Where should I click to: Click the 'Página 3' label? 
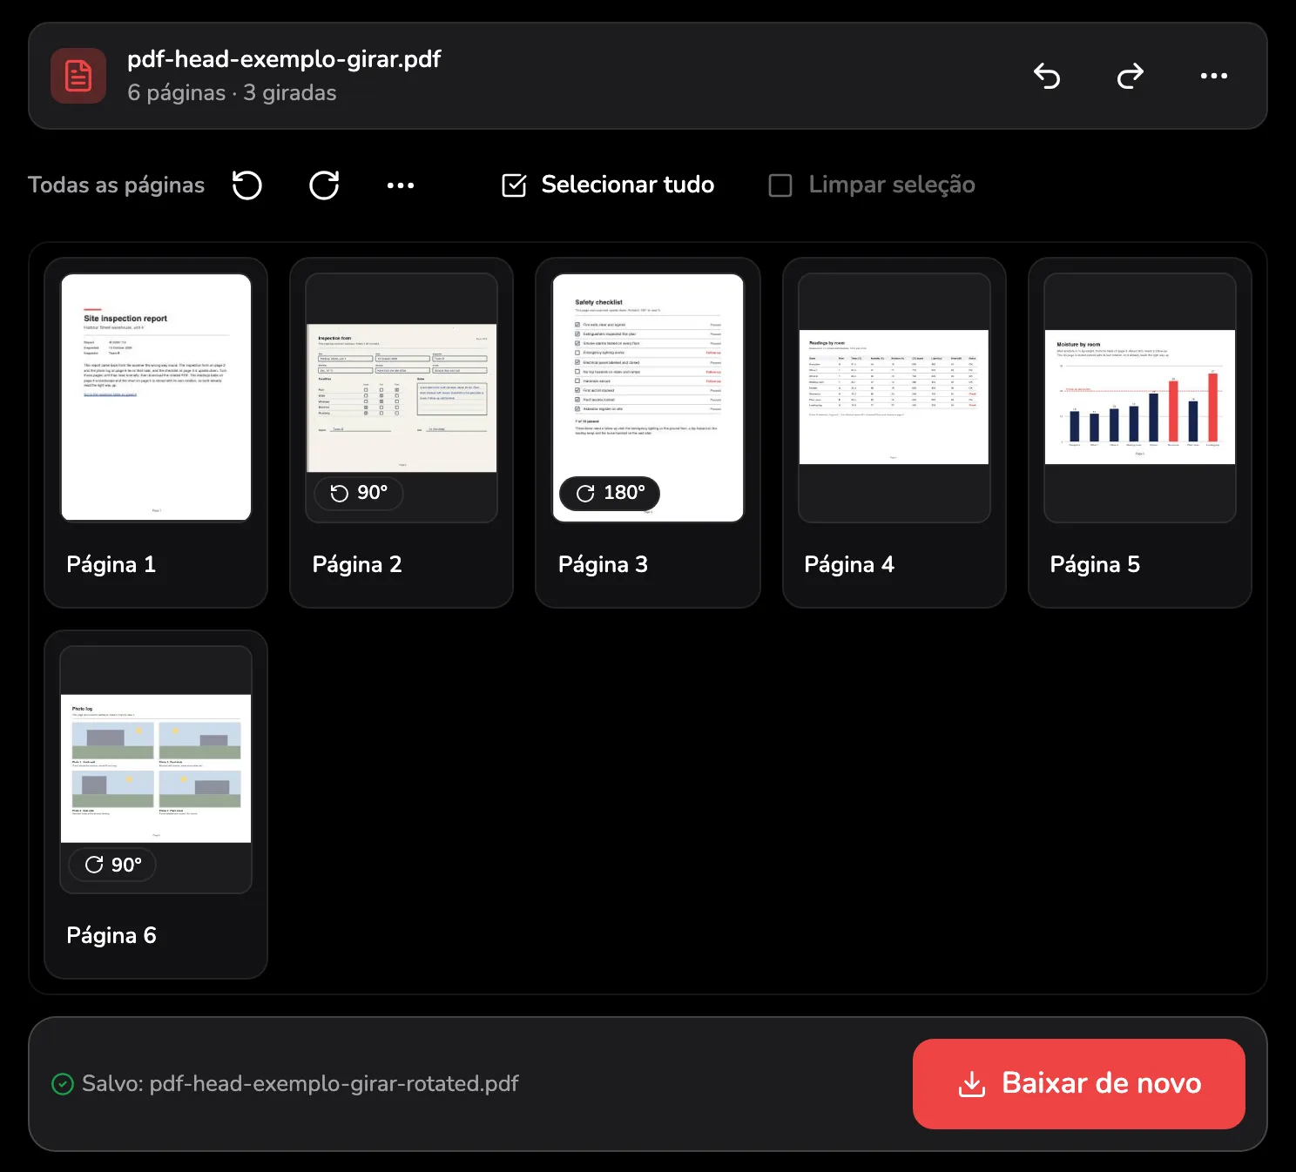coord(603,565)
